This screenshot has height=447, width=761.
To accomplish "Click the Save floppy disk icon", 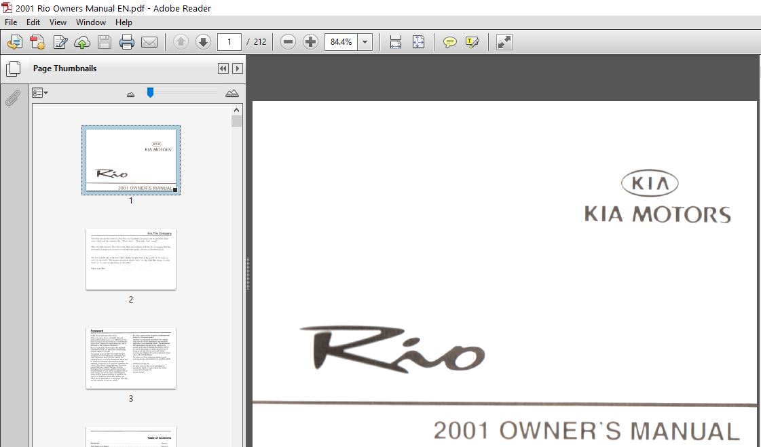I will tap(105, 42).
